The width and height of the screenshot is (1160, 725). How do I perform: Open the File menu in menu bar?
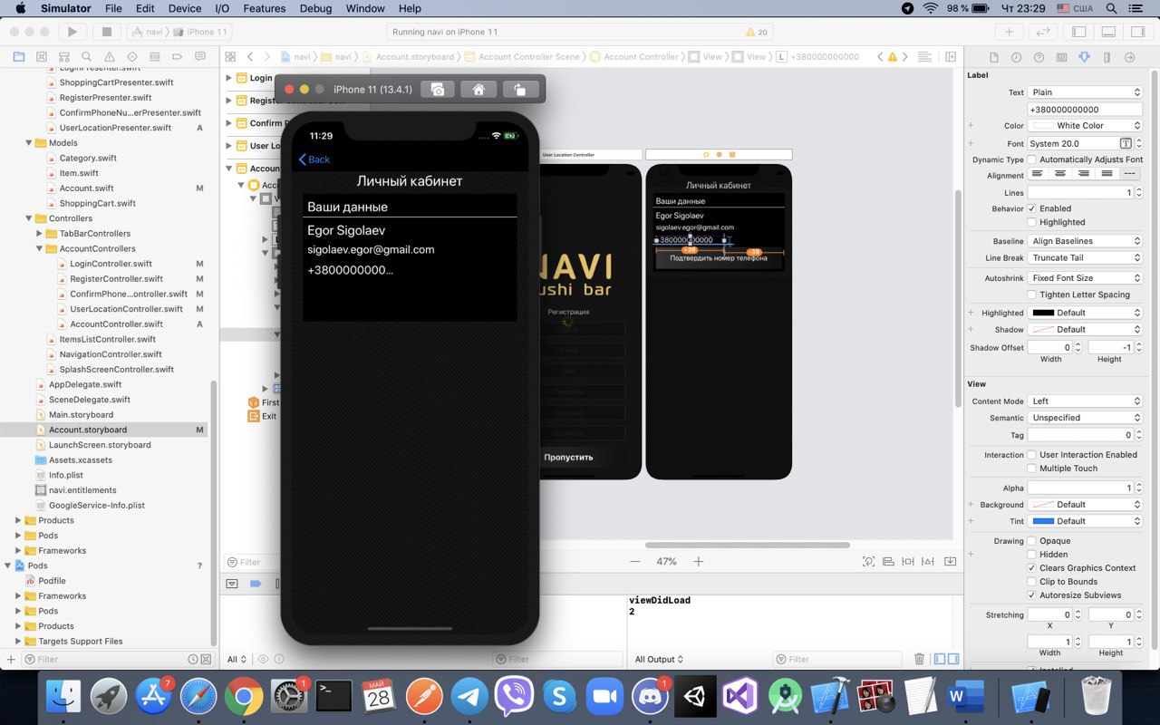tap(113, 8)
